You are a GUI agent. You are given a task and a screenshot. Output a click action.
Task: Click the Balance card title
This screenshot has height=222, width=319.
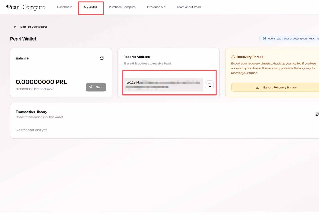(22, 58)
